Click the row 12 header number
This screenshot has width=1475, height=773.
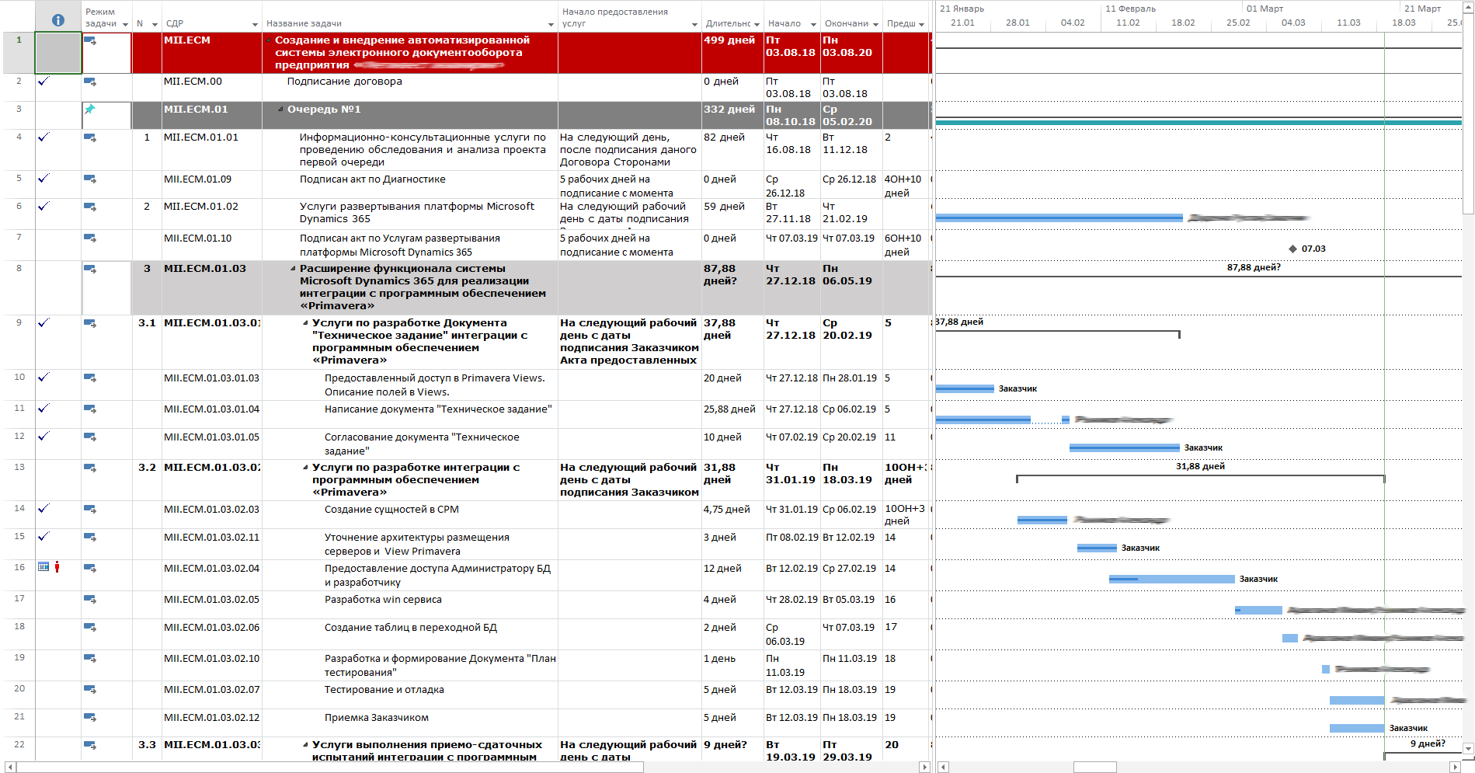[x=19, y=436]
